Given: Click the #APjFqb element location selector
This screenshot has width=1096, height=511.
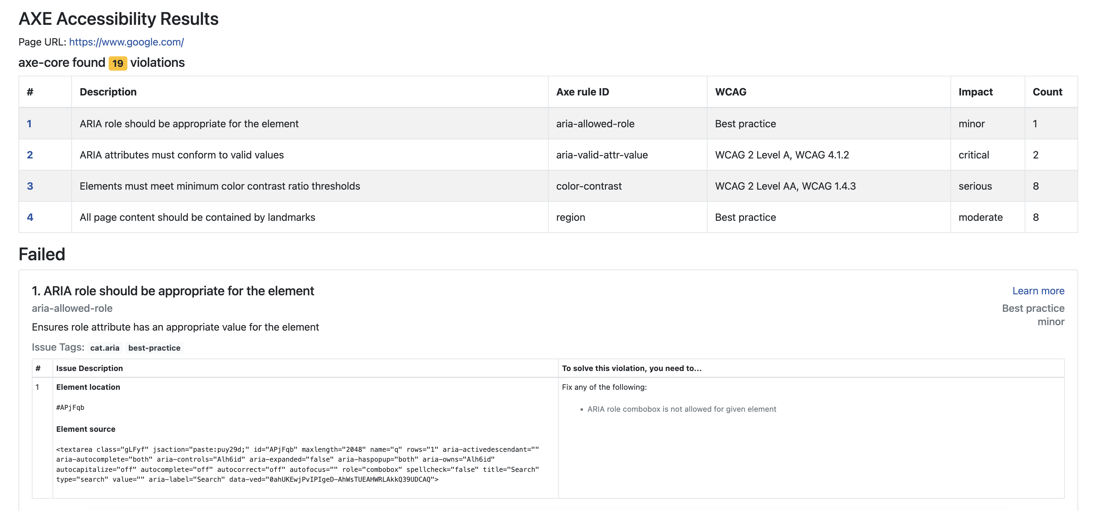Looking at the screenshot, I should click(70, 407).
